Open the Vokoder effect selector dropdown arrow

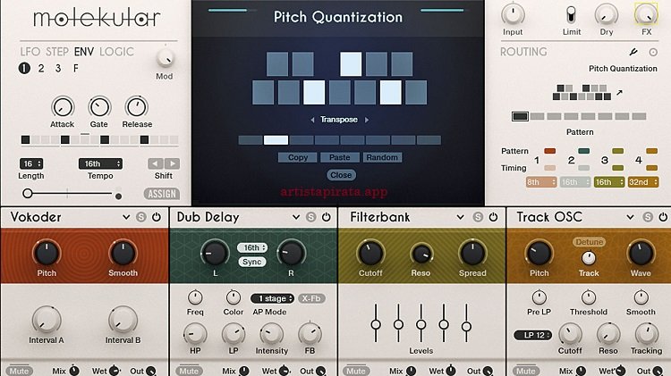pyautogui.click(x=126, y=217)
